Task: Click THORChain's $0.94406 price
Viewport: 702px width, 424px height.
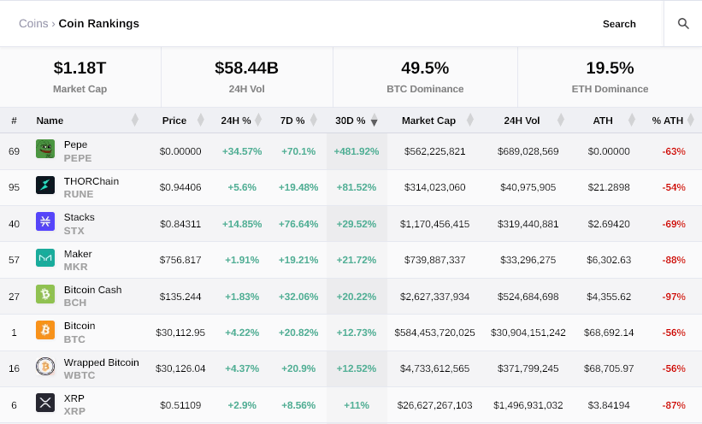Action: [180, 187]
